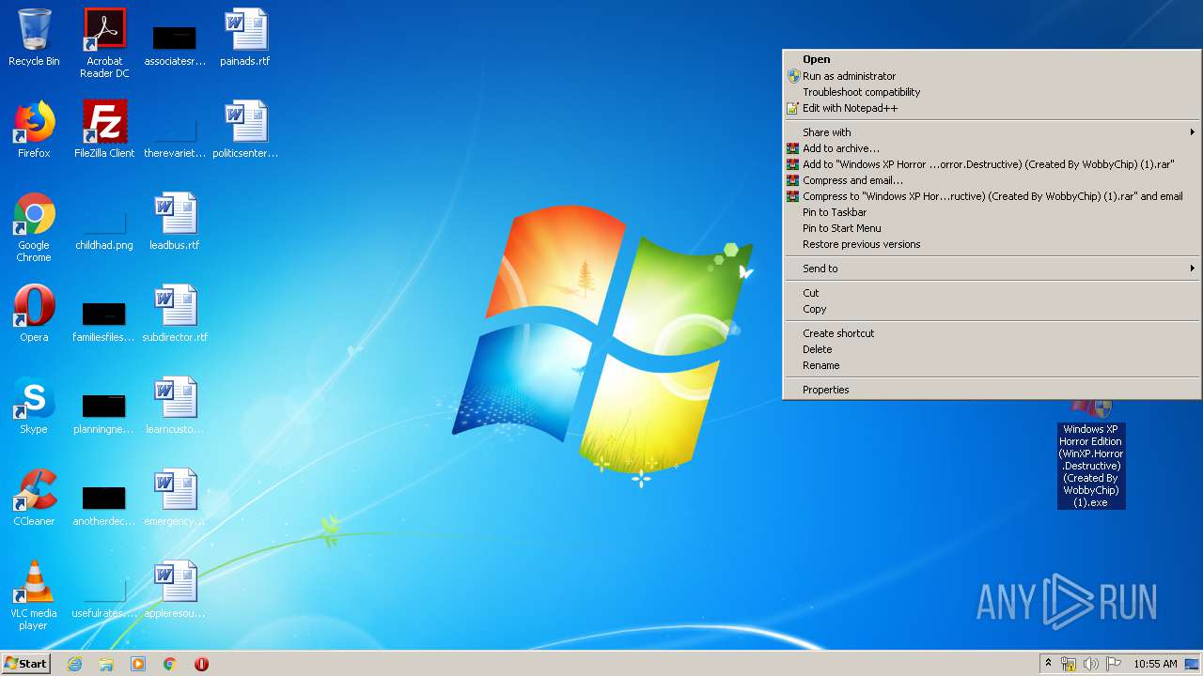Select the learncusto document icon
Image resolution: width=1203 pixels, height=676 pixels.
(x=175, y=406)
